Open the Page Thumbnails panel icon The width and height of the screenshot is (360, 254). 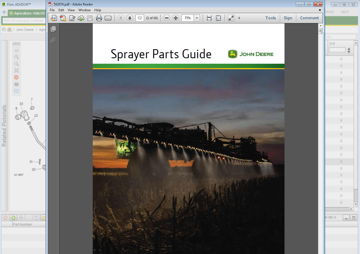[x=53, y=29]
